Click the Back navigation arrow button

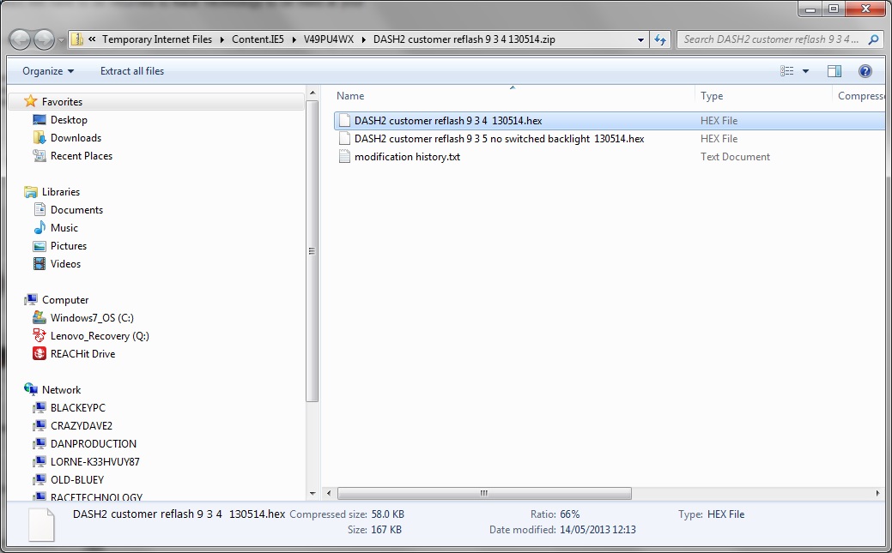[21, 39]
